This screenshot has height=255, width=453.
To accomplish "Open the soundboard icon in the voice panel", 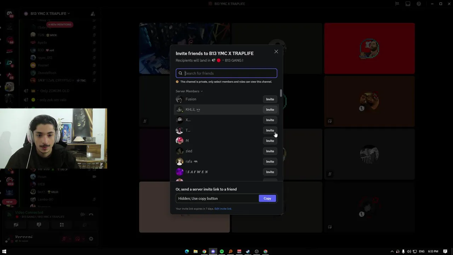I will (84, 225).
